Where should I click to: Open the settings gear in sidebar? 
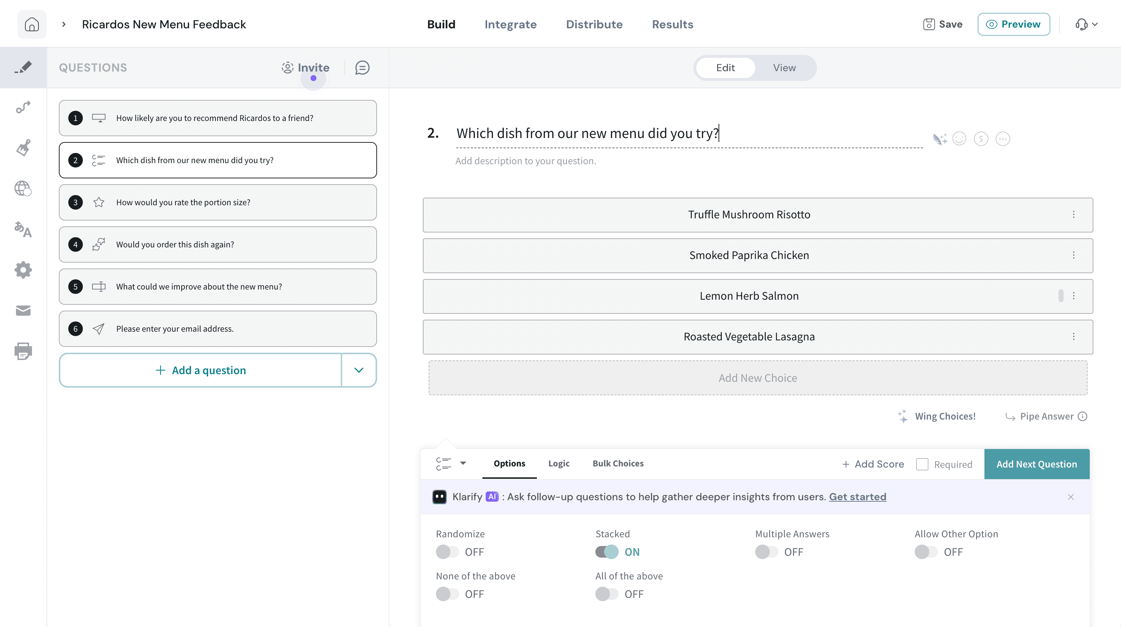click(x=23, y=270)
